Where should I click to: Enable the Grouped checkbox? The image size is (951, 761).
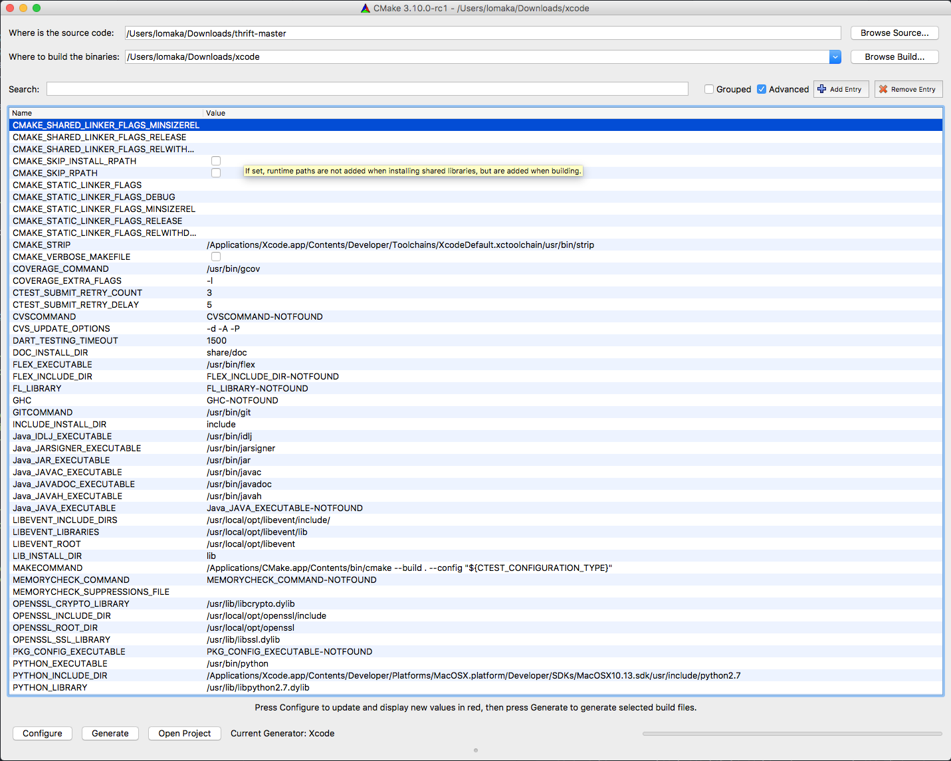tap(709, 89)
